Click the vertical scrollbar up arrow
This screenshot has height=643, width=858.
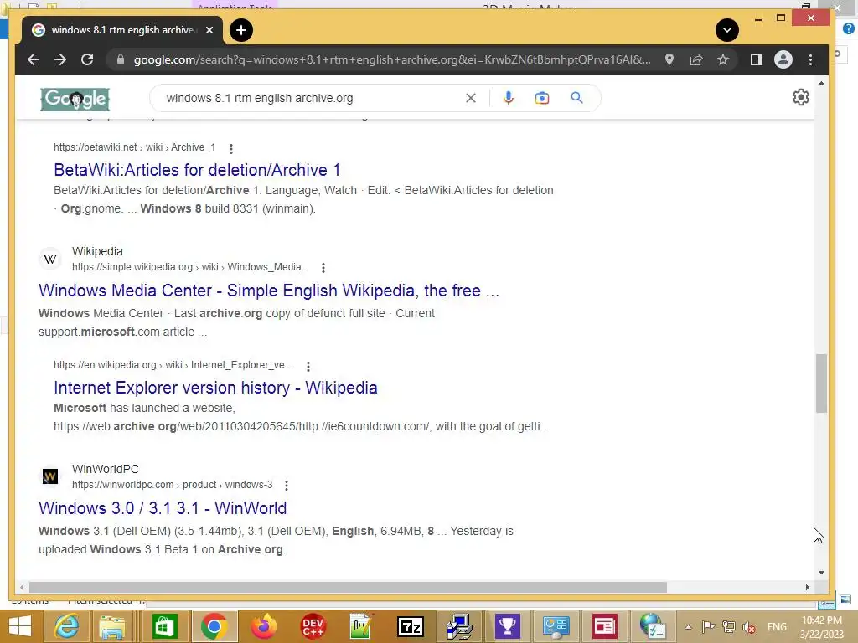[821, 83]
